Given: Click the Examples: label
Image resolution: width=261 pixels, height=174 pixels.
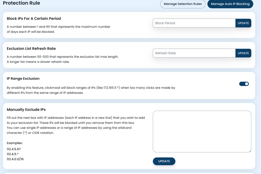Looking at the screenshot, I should point(15,143).
